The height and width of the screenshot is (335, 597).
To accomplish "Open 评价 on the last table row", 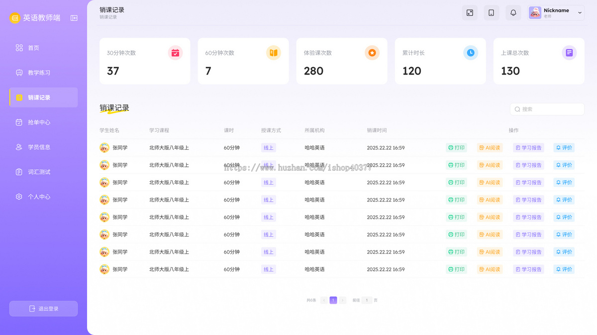I will (x=564, y=269).
